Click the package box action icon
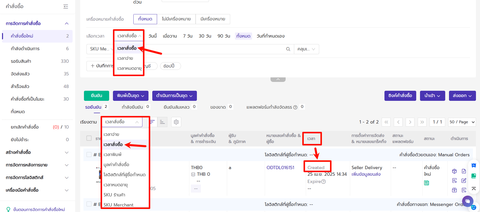This screenshot has height=212, width=480. click(454, 171)
